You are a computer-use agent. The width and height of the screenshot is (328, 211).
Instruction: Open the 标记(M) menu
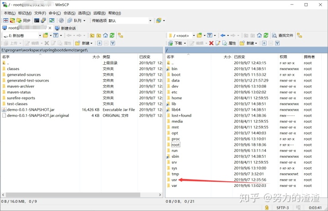(25, 13)
